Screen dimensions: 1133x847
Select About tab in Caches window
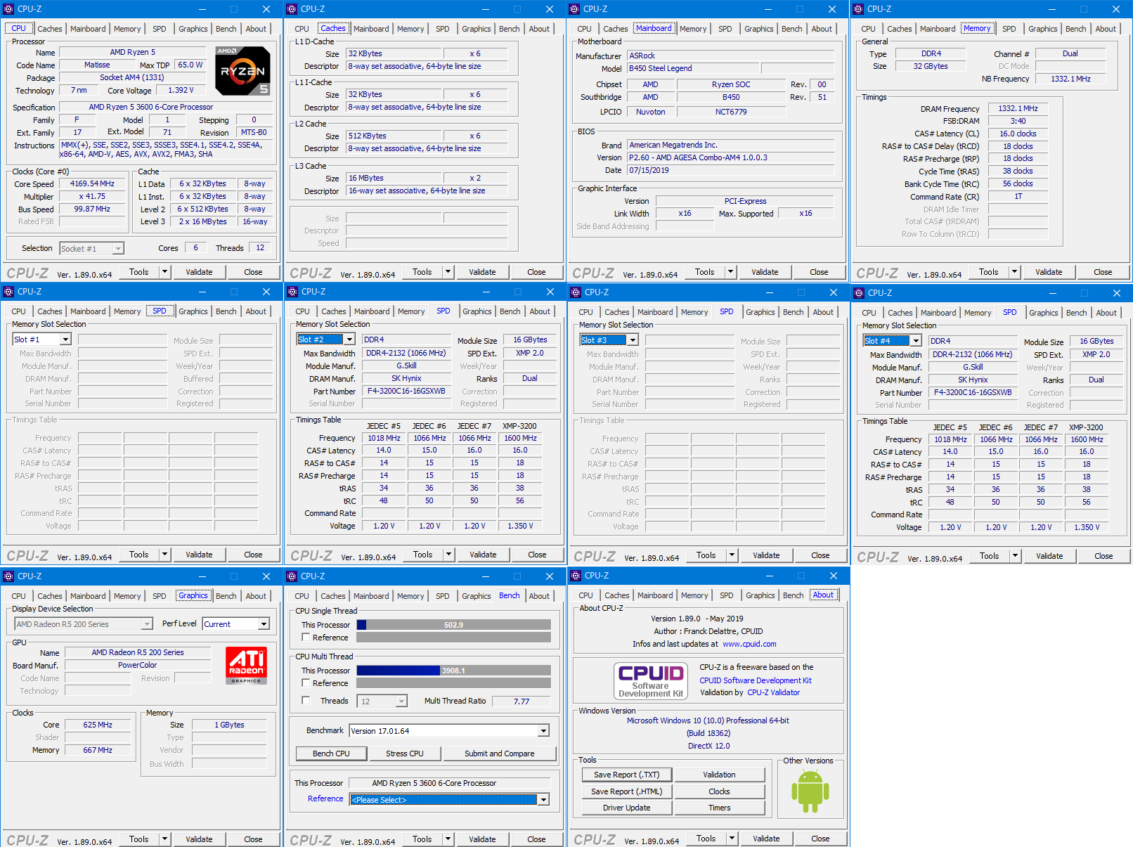[x=539, y=29]
